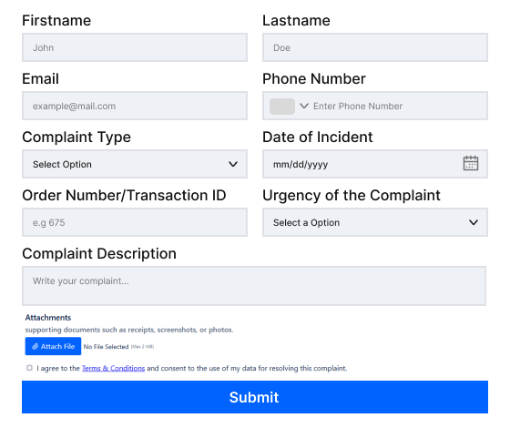Check the Terms & Conditions agreement checkbox
This screenshot has width=510, height=428.
point(29,368)
